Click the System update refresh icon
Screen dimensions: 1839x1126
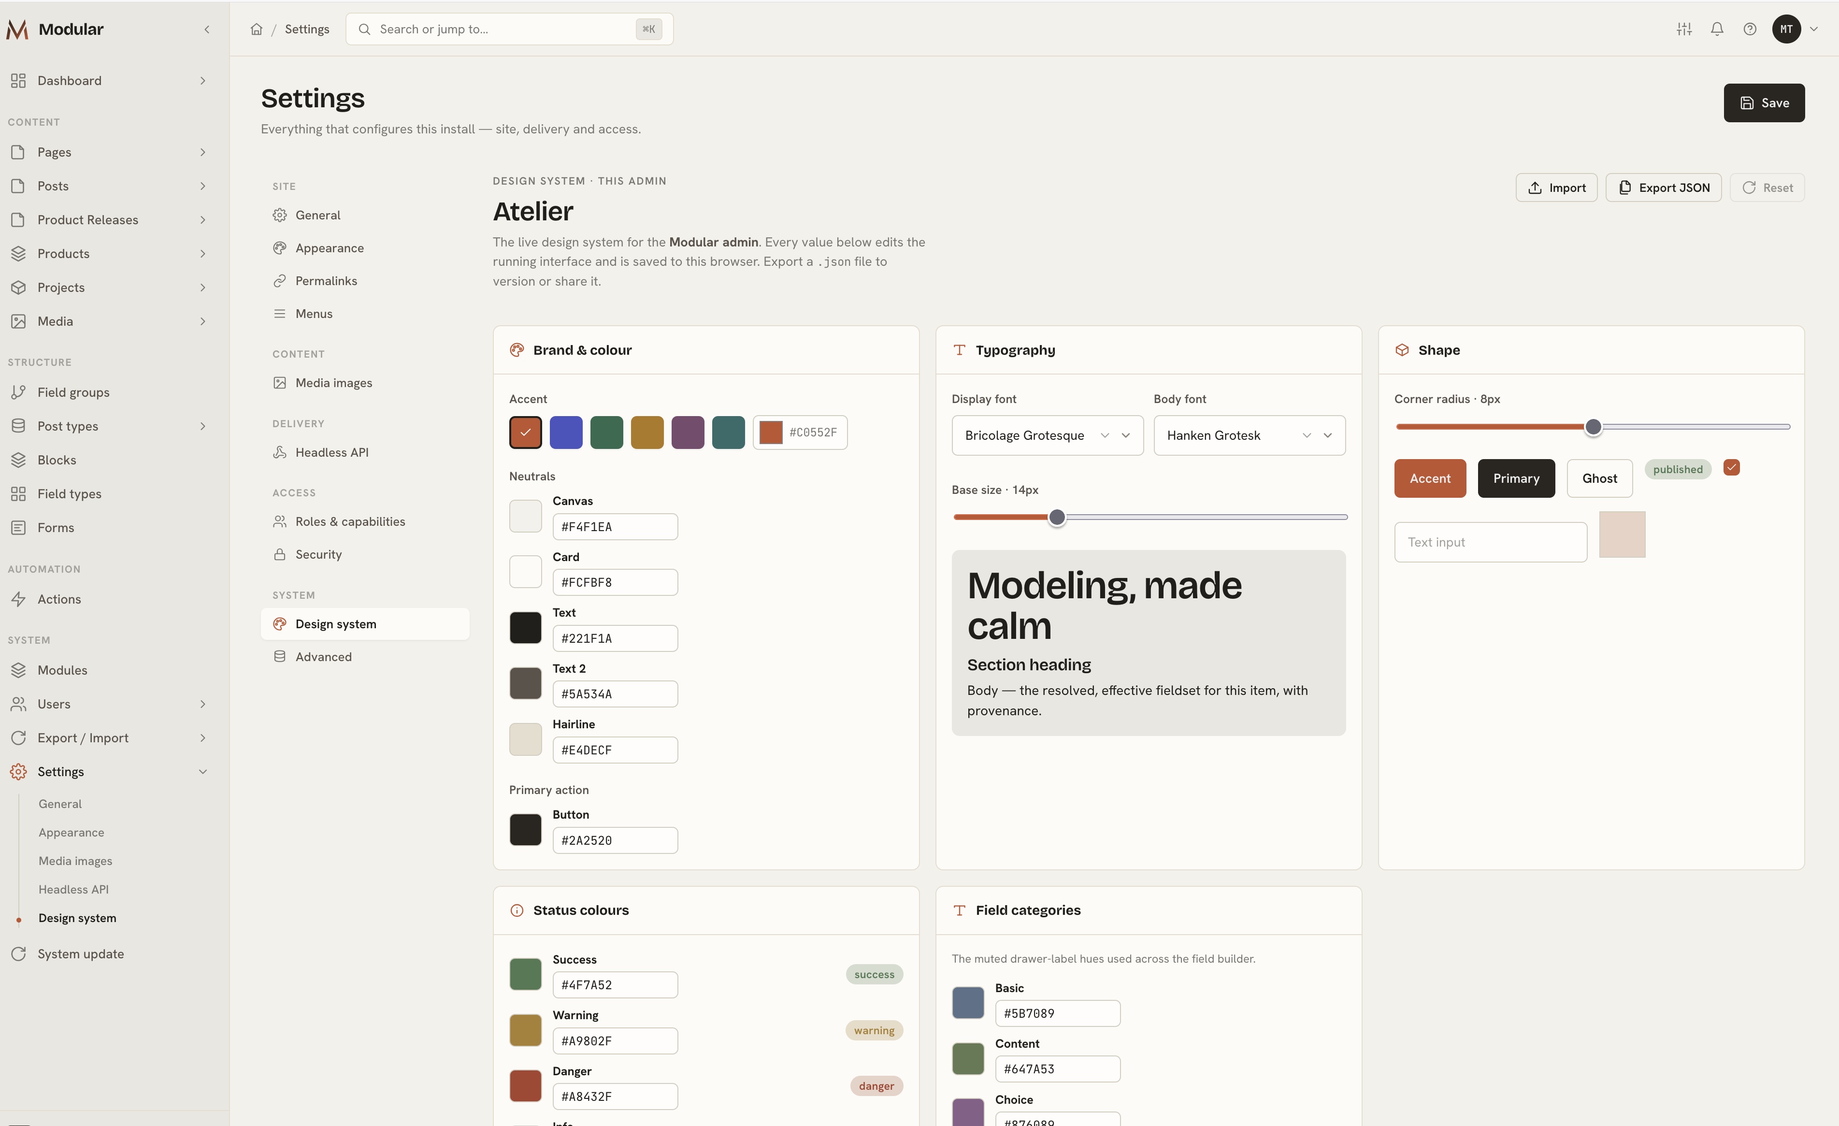pos(19,953)
